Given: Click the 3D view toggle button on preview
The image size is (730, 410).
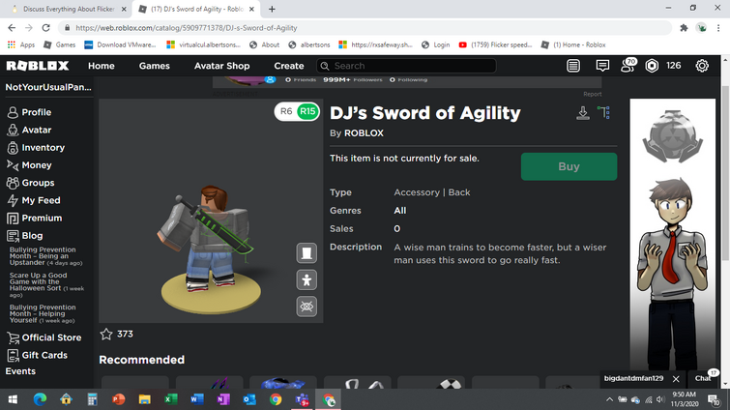Looking at the screenshot, I should point(307,253).
